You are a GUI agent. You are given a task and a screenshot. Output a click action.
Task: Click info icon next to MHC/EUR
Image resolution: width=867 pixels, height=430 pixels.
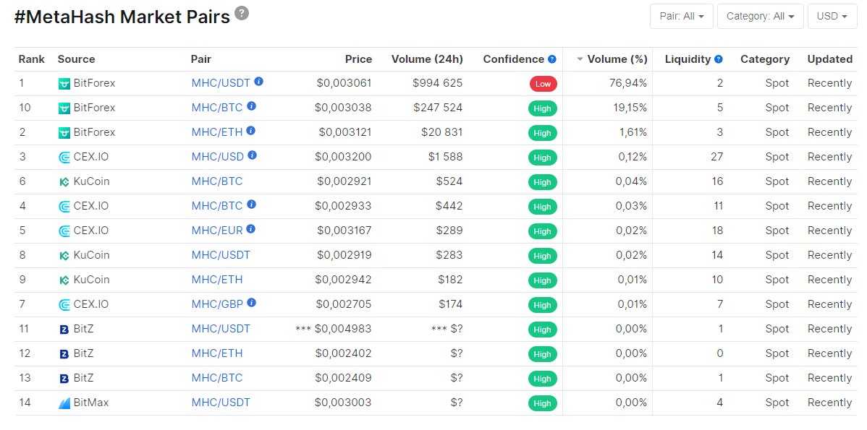[x=250, y=228]
